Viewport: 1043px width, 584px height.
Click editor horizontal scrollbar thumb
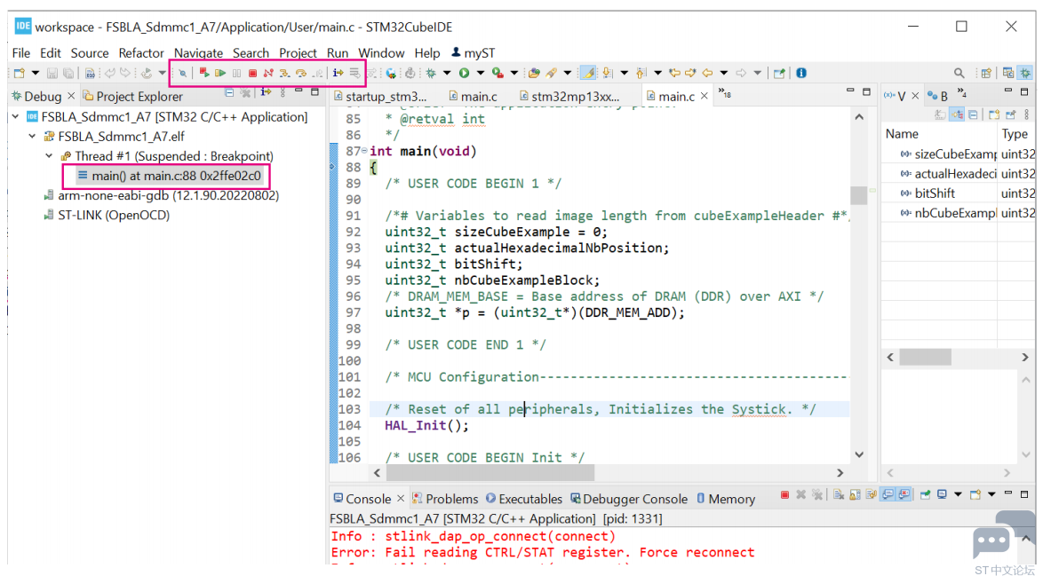pyautogui.click(x=490, y=473)
